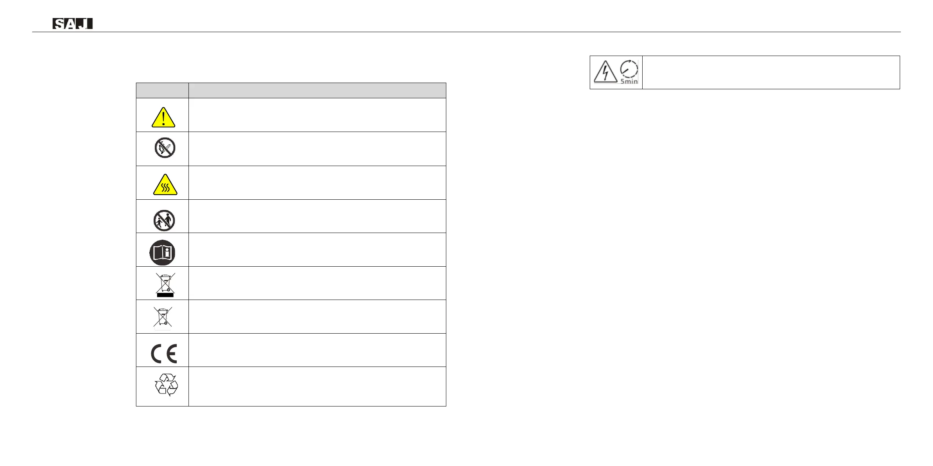Select the recycling arrows symbol

pos(166,385)
